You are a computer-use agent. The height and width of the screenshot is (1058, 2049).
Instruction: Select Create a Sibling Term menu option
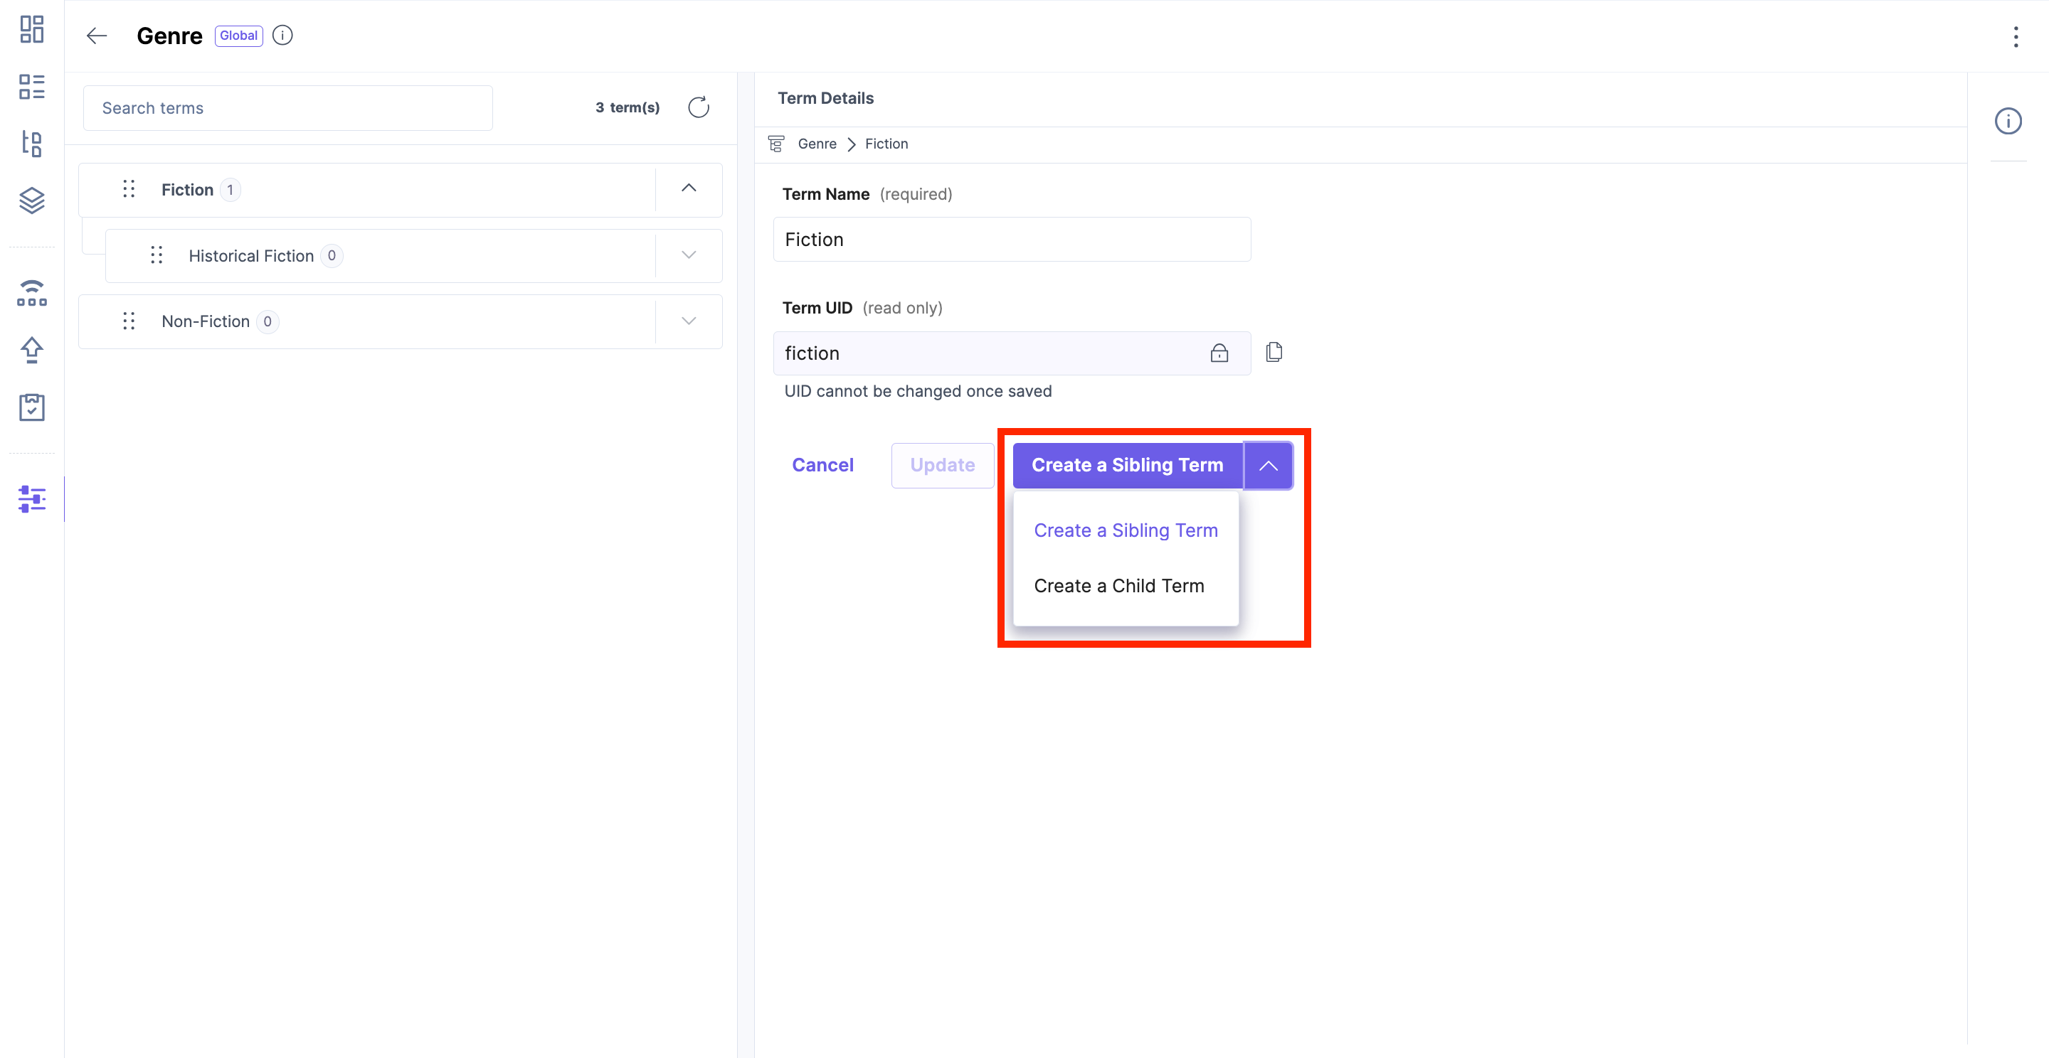point(1126,530)
